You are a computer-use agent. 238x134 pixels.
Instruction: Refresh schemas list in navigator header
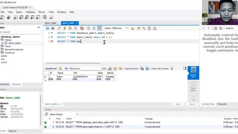[x=39, y=28]
